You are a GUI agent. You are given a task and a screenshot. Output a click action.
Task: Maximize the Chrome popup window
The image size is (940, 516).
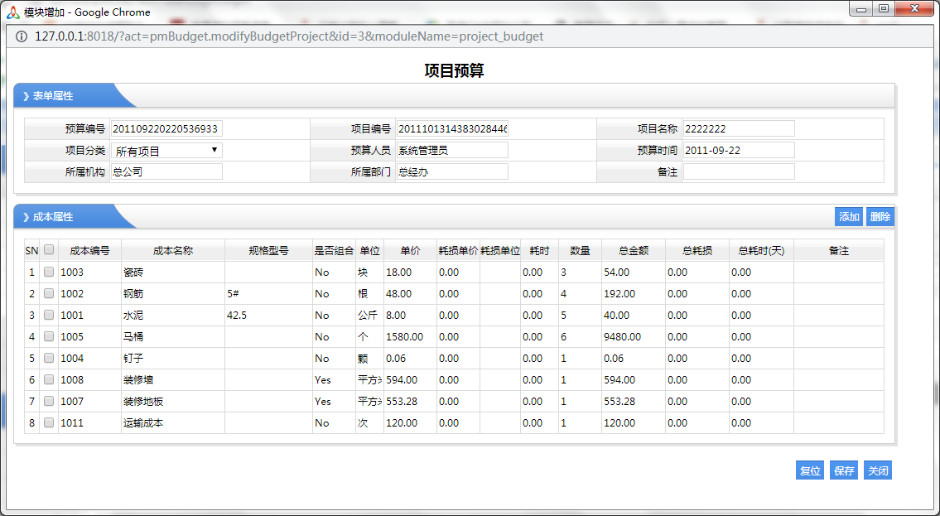(884, 9)
